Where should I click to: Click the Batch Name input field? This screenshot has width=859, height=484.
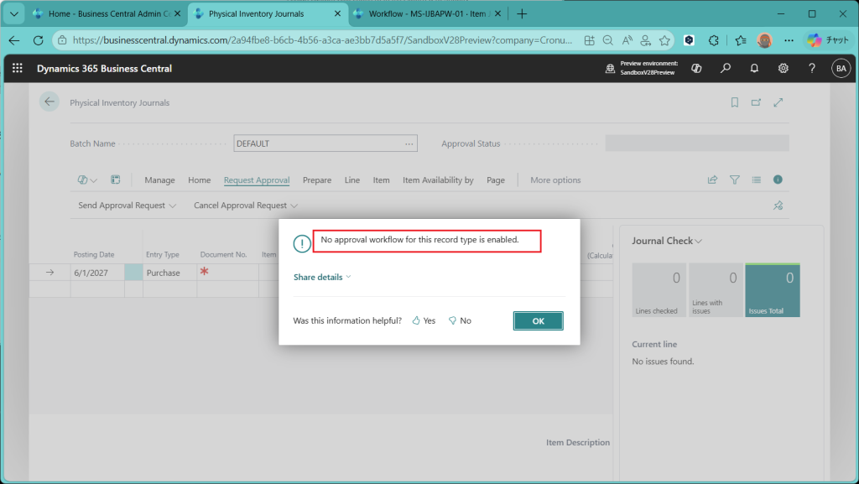tap(319, 143)
